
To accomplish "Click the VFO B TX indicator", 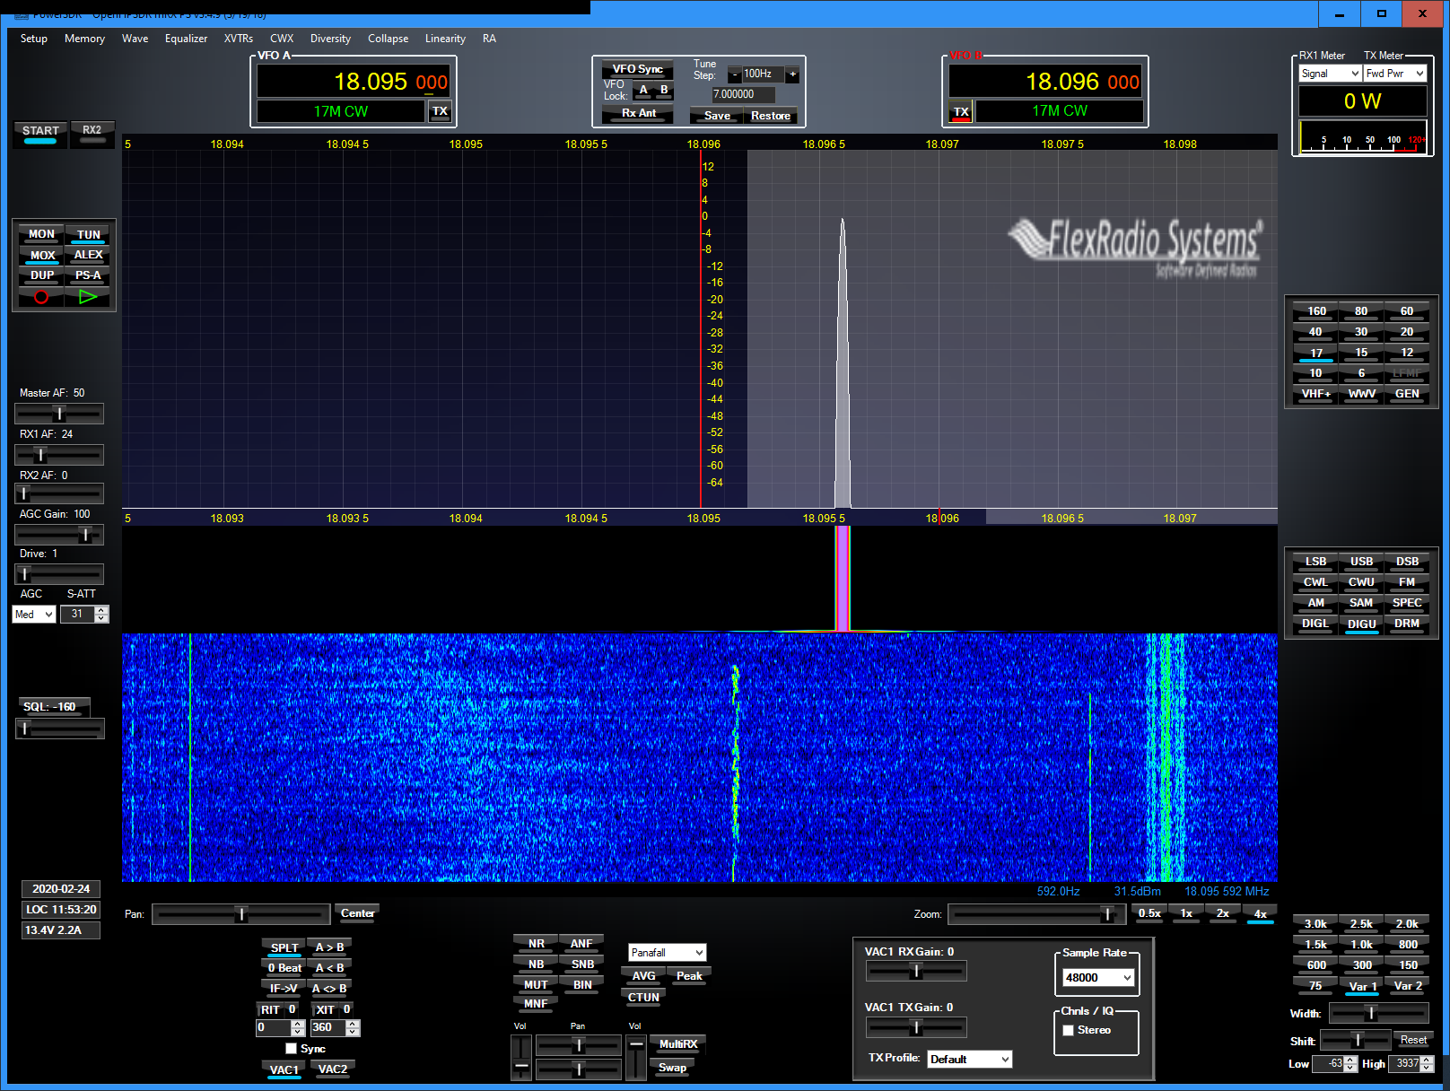I will tap(961, 112).
